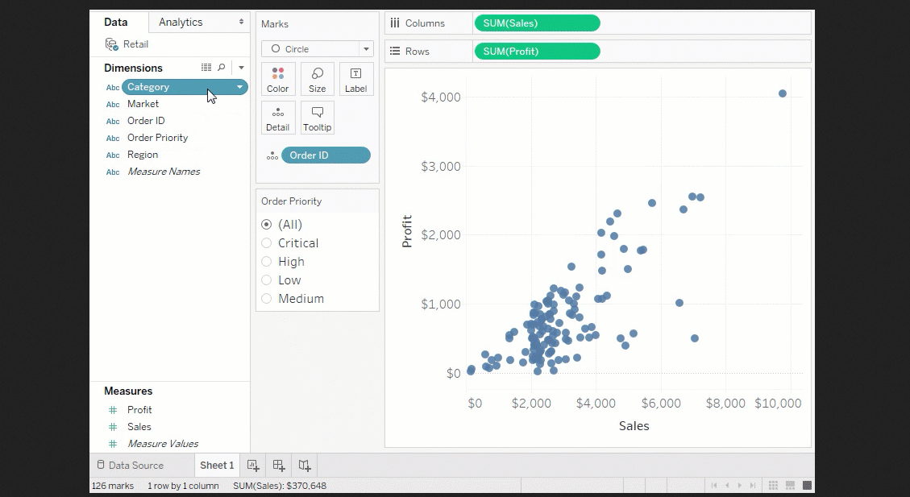Select the High order priority option

tap(267, 262)
